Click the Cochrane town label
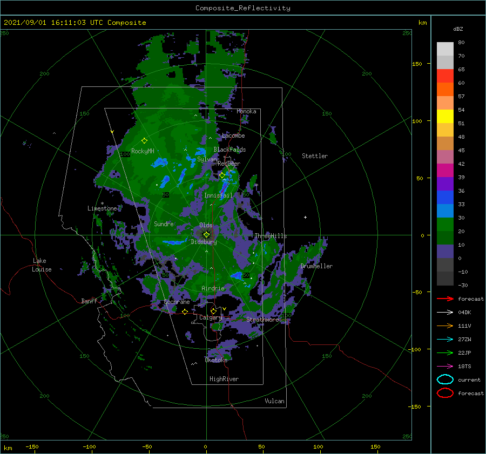 177,302
